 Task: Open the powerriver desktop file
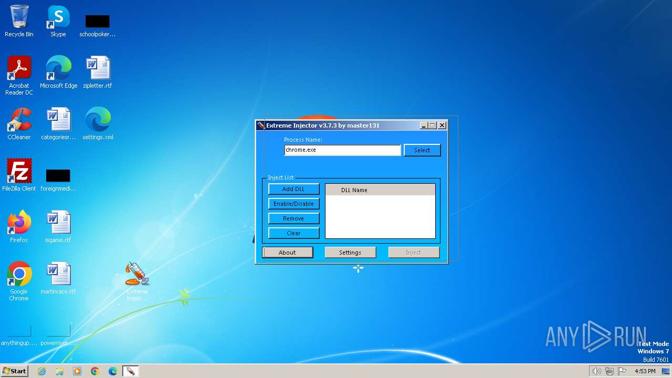pos(58,336)
